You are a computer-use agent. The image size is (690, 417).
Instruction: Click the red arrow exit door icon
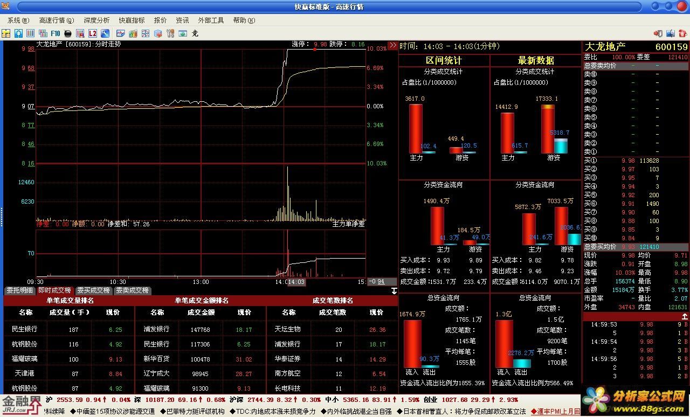coord(658,33)
